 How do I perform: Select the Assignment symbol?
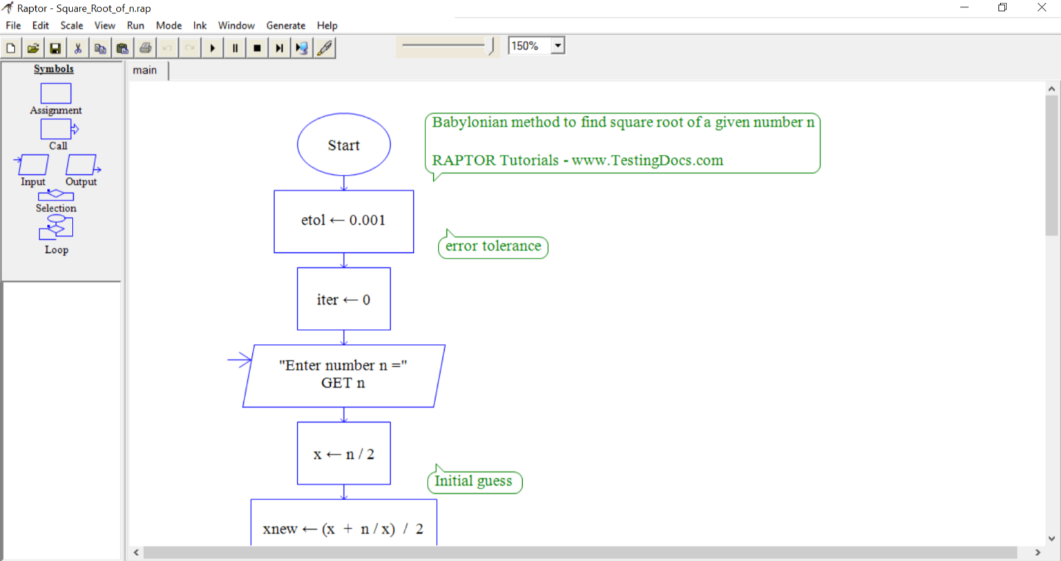(x=55, y=93)
